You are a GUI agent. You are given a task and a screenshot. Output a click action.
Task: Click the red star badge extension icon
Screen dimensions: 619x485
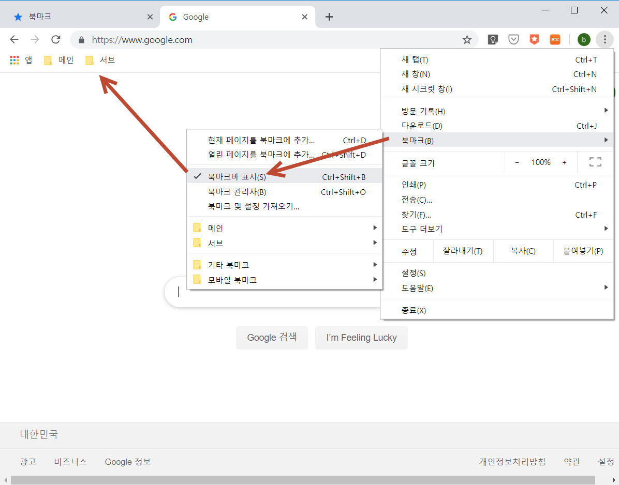534,39
